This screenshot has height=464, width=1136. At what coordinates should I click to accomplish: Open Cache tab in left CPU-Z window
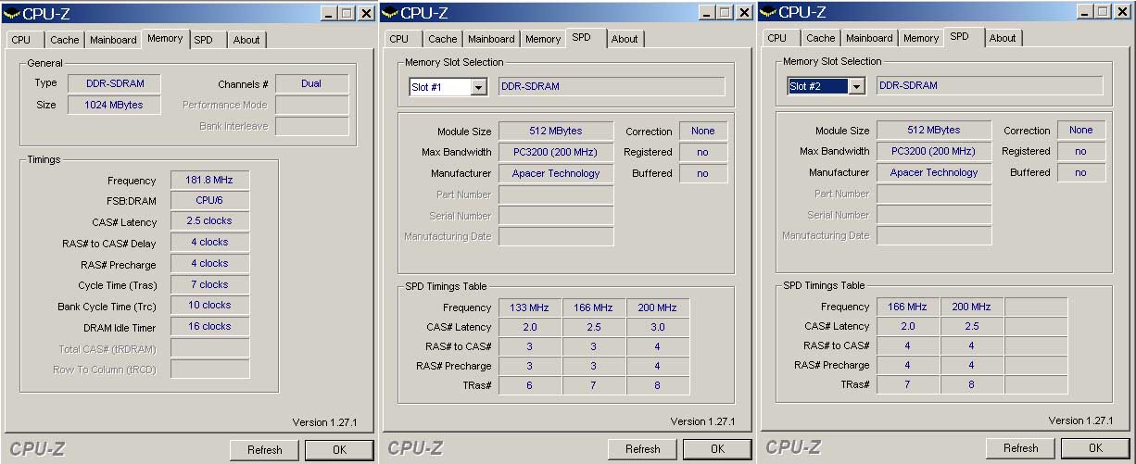(x=65, y=40)
